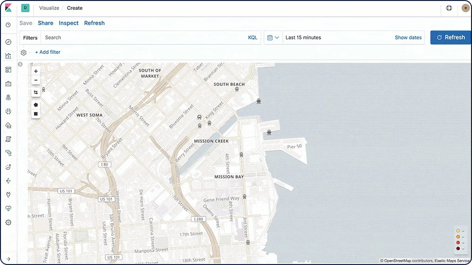Open filter options gear icon
The height and width of the screenshot is (265, 472).
tap(24, 53)
